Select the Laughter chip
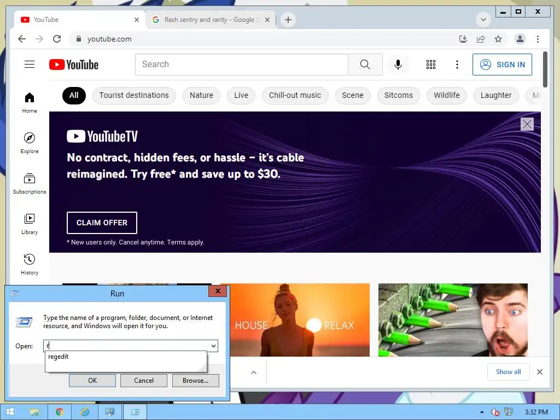The height and width of the screenshot is (420, 560). [495, 95]
